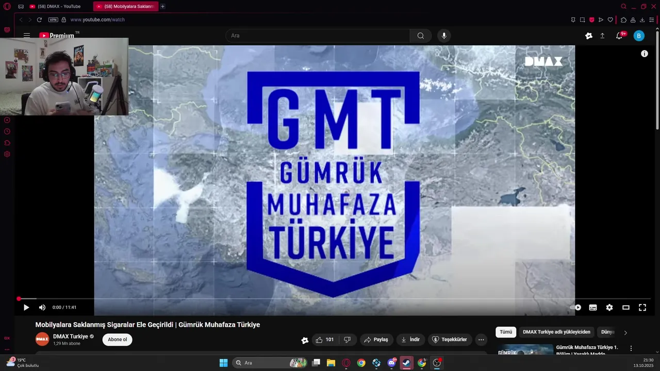This screenshot has width=660, height=371.
Task: Open Discord from the taskbar
Action: [391, 363]
